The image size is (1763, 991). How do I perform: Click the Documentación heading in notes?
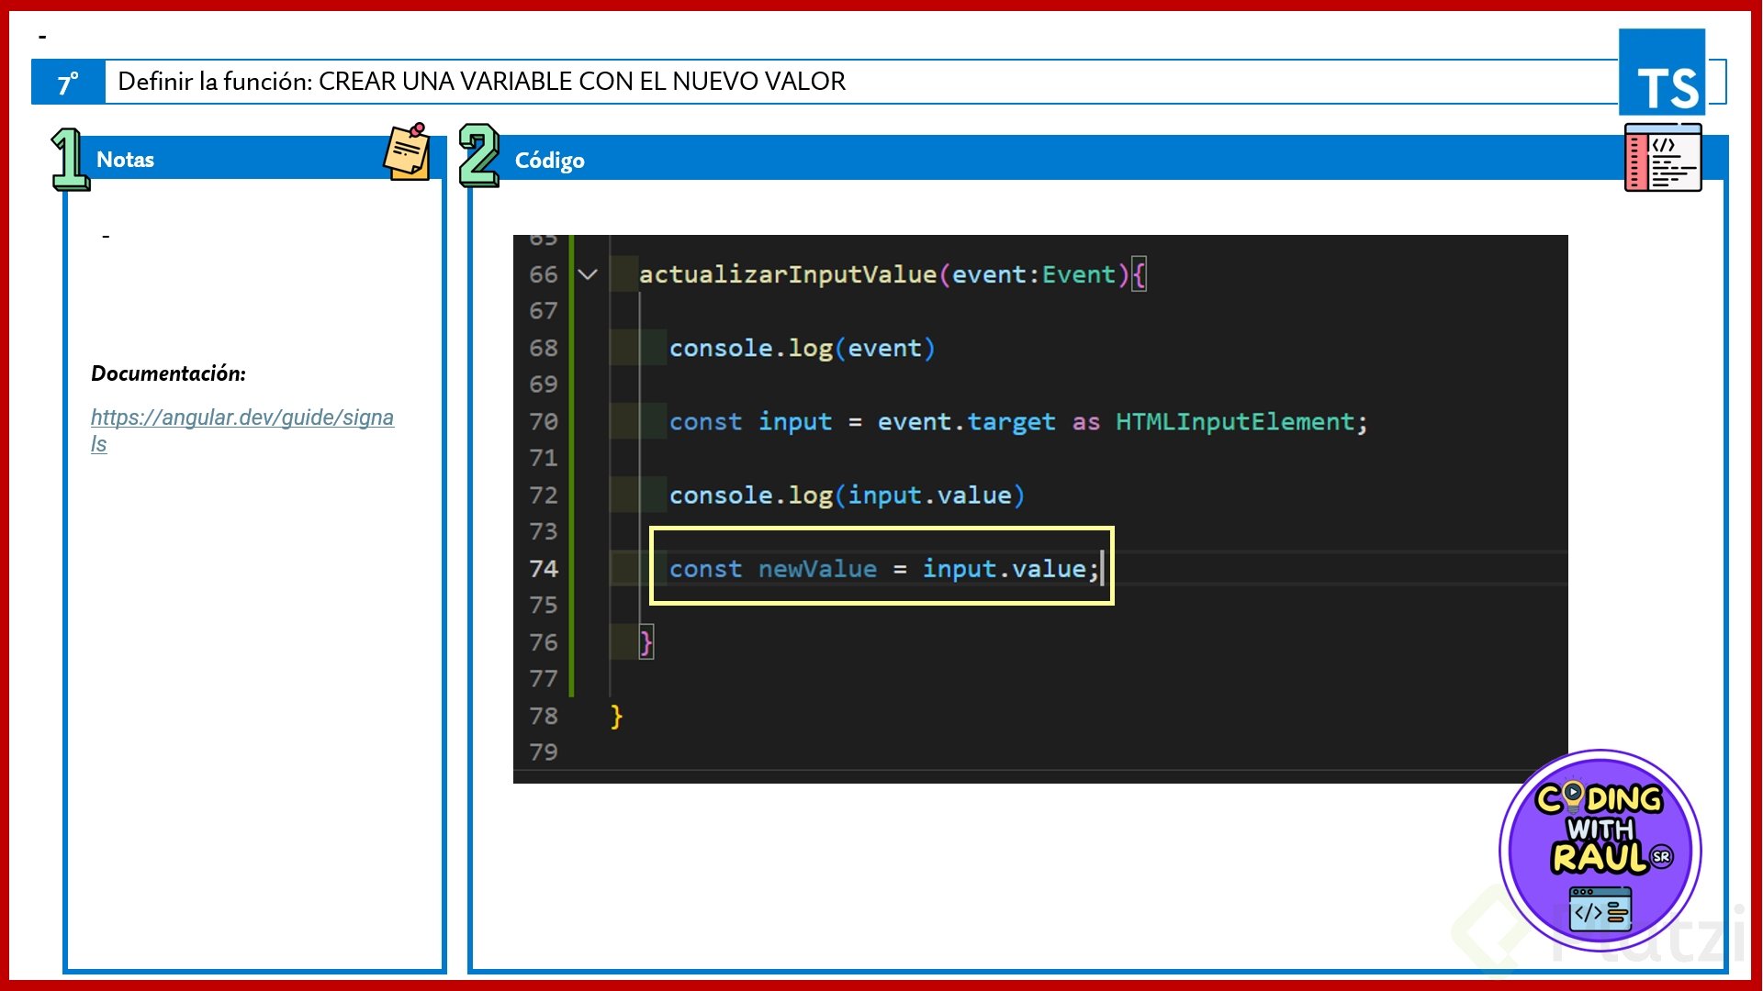click(169, 373)
